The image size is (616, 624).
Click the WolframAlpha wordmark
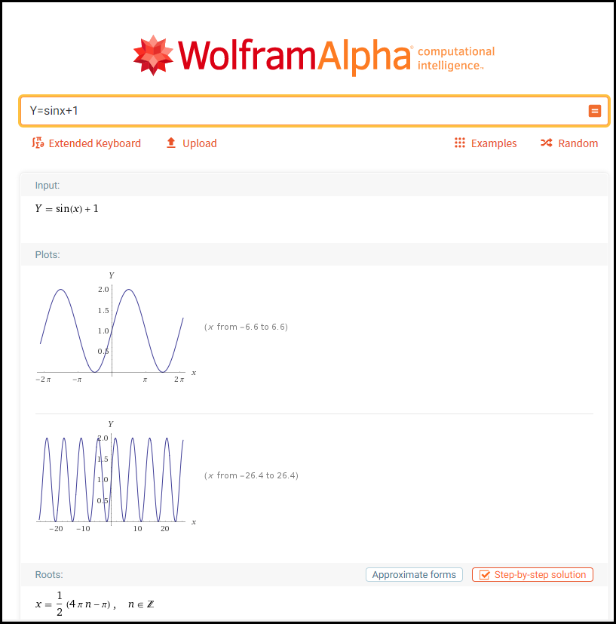click(x=294, y=56)
